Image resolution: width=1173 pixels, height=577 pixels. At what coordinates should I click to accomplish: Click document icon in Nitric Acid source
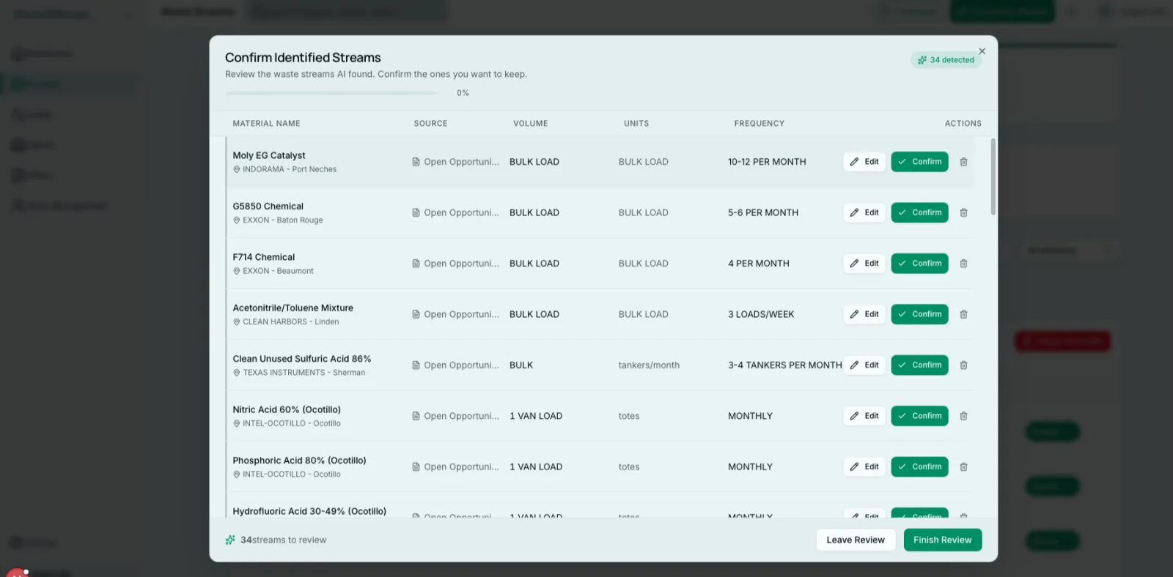coord(416,416)
